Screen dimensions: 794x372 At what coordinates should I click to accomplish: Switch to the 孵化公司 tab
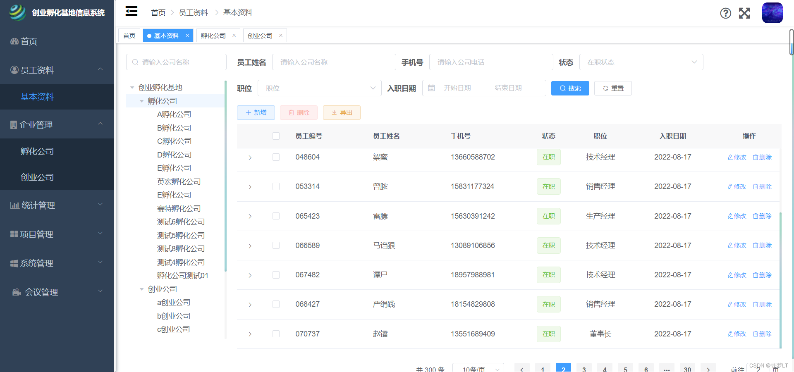213,36
